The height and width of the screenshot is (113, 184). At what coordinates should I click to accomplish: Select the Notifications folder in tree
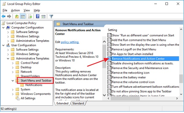(34, 85)
